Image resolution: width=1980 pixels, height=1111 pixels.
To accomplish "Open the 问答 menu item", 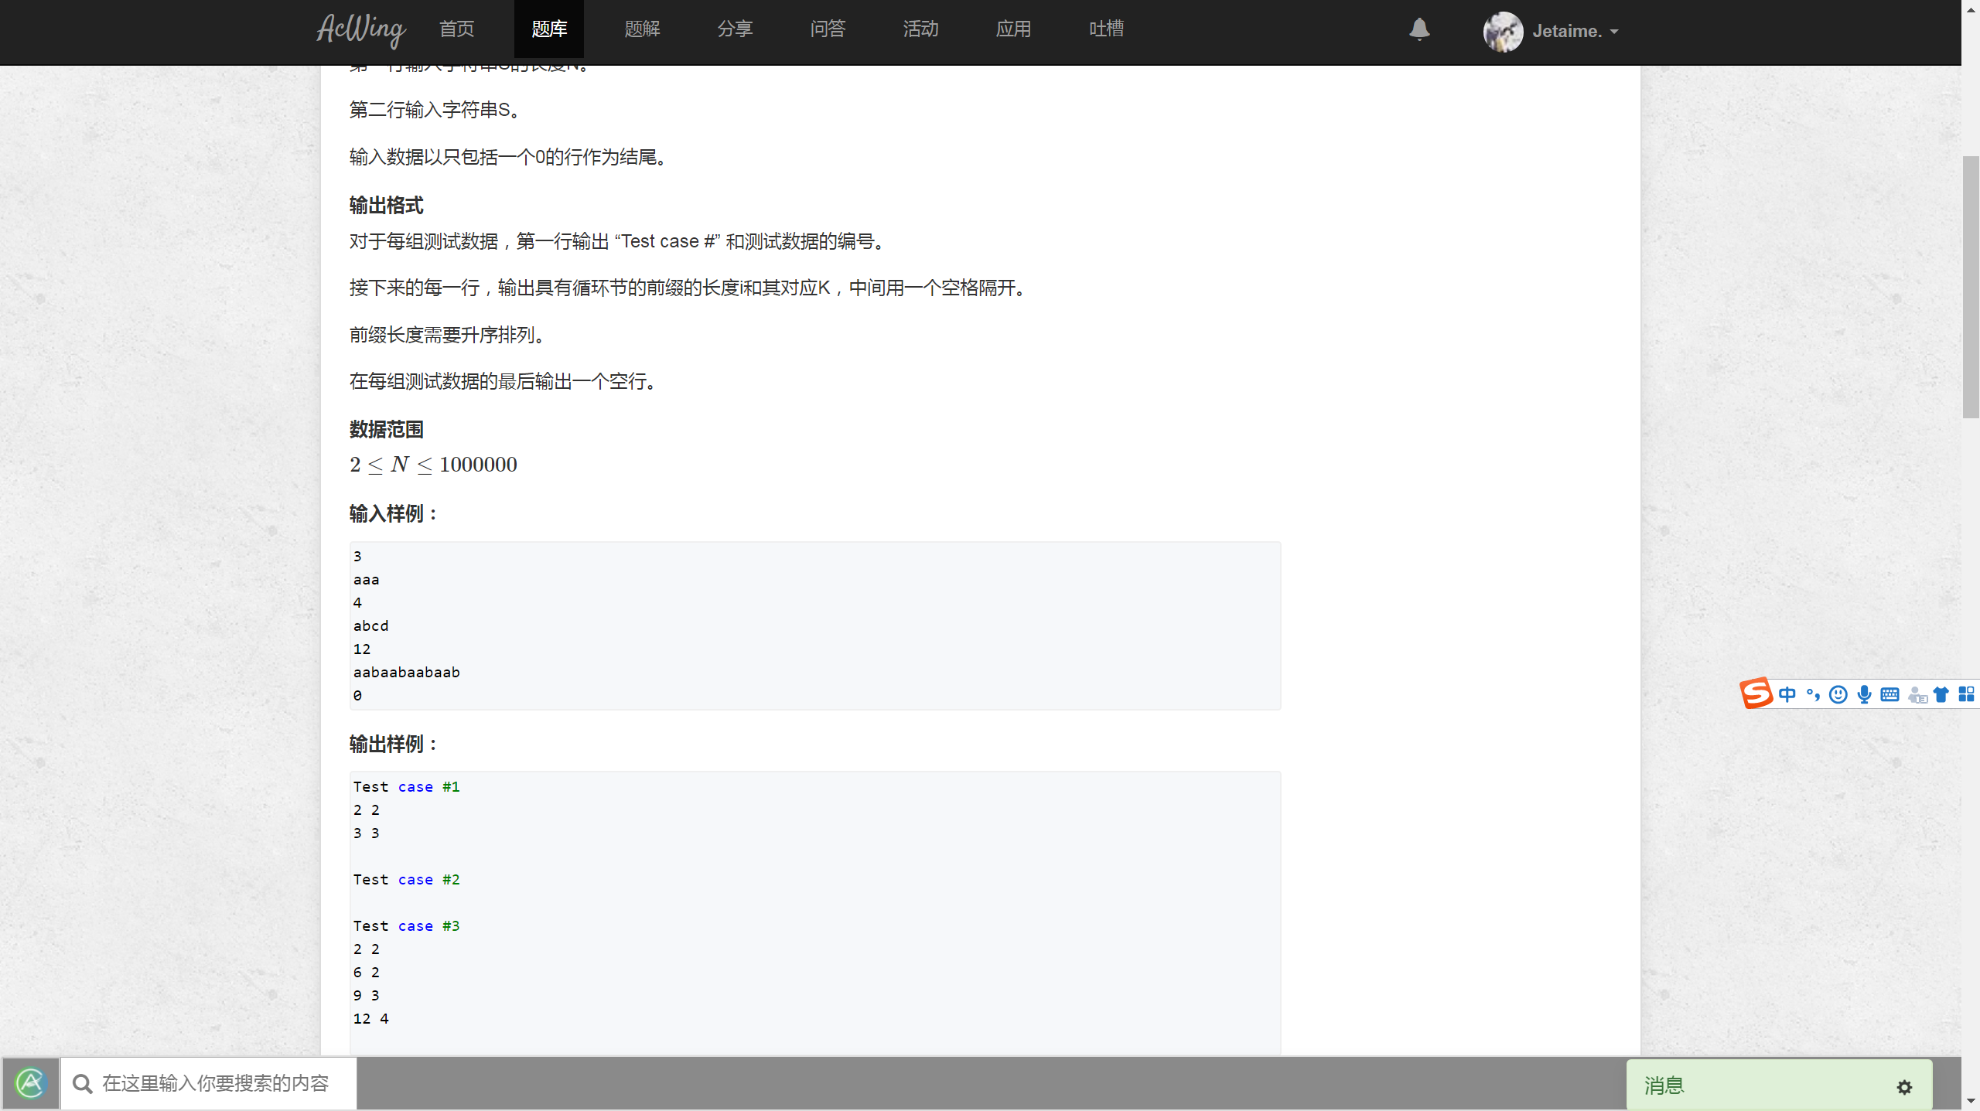I will 827,29.
